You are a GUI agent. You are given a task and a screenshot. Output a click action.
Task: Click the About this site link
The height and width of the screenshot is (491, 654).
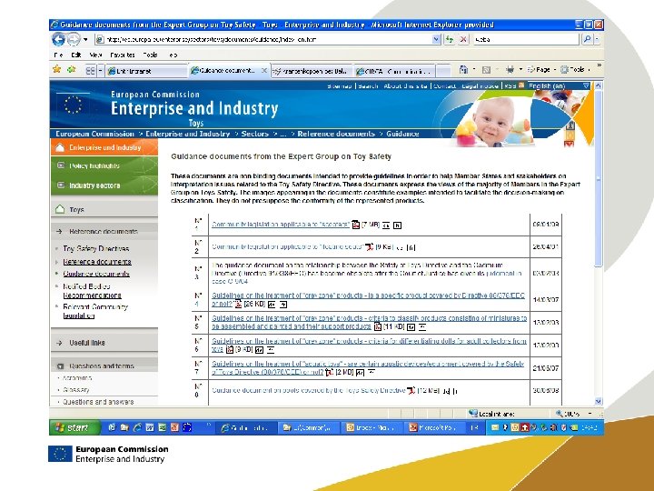tap(405, 86)
